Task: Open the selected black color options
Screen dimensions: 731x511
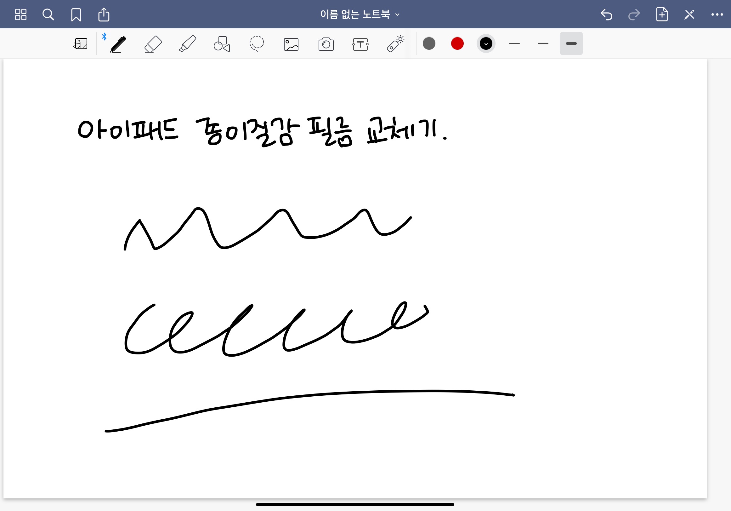Action: pos(486,43)
